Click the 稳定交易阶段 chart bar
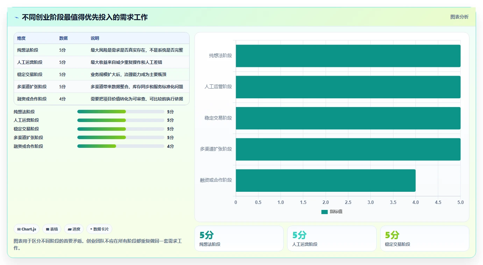The width and height of the screenshot is (483, 265). 348,118
